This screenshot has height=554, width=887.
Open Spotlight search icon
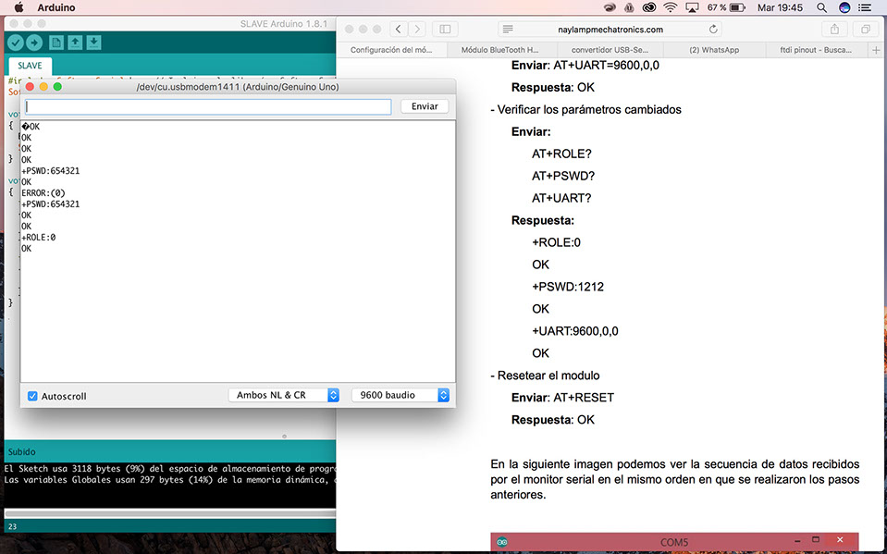pos(822,7)
